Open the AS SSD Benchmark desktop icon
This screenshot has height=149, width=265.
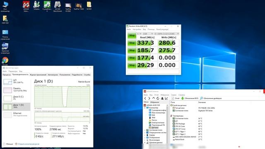coord(58,6)
